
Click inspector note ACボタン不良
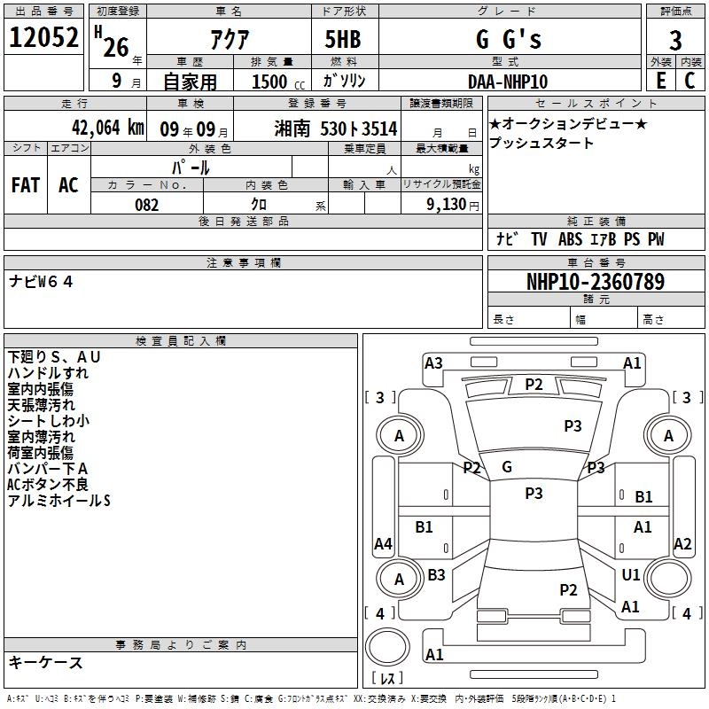(x=48, y=485)
